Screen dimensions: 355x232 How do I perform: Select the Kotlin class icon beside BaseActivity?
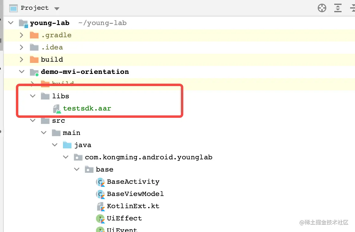(x=101, y=182)
